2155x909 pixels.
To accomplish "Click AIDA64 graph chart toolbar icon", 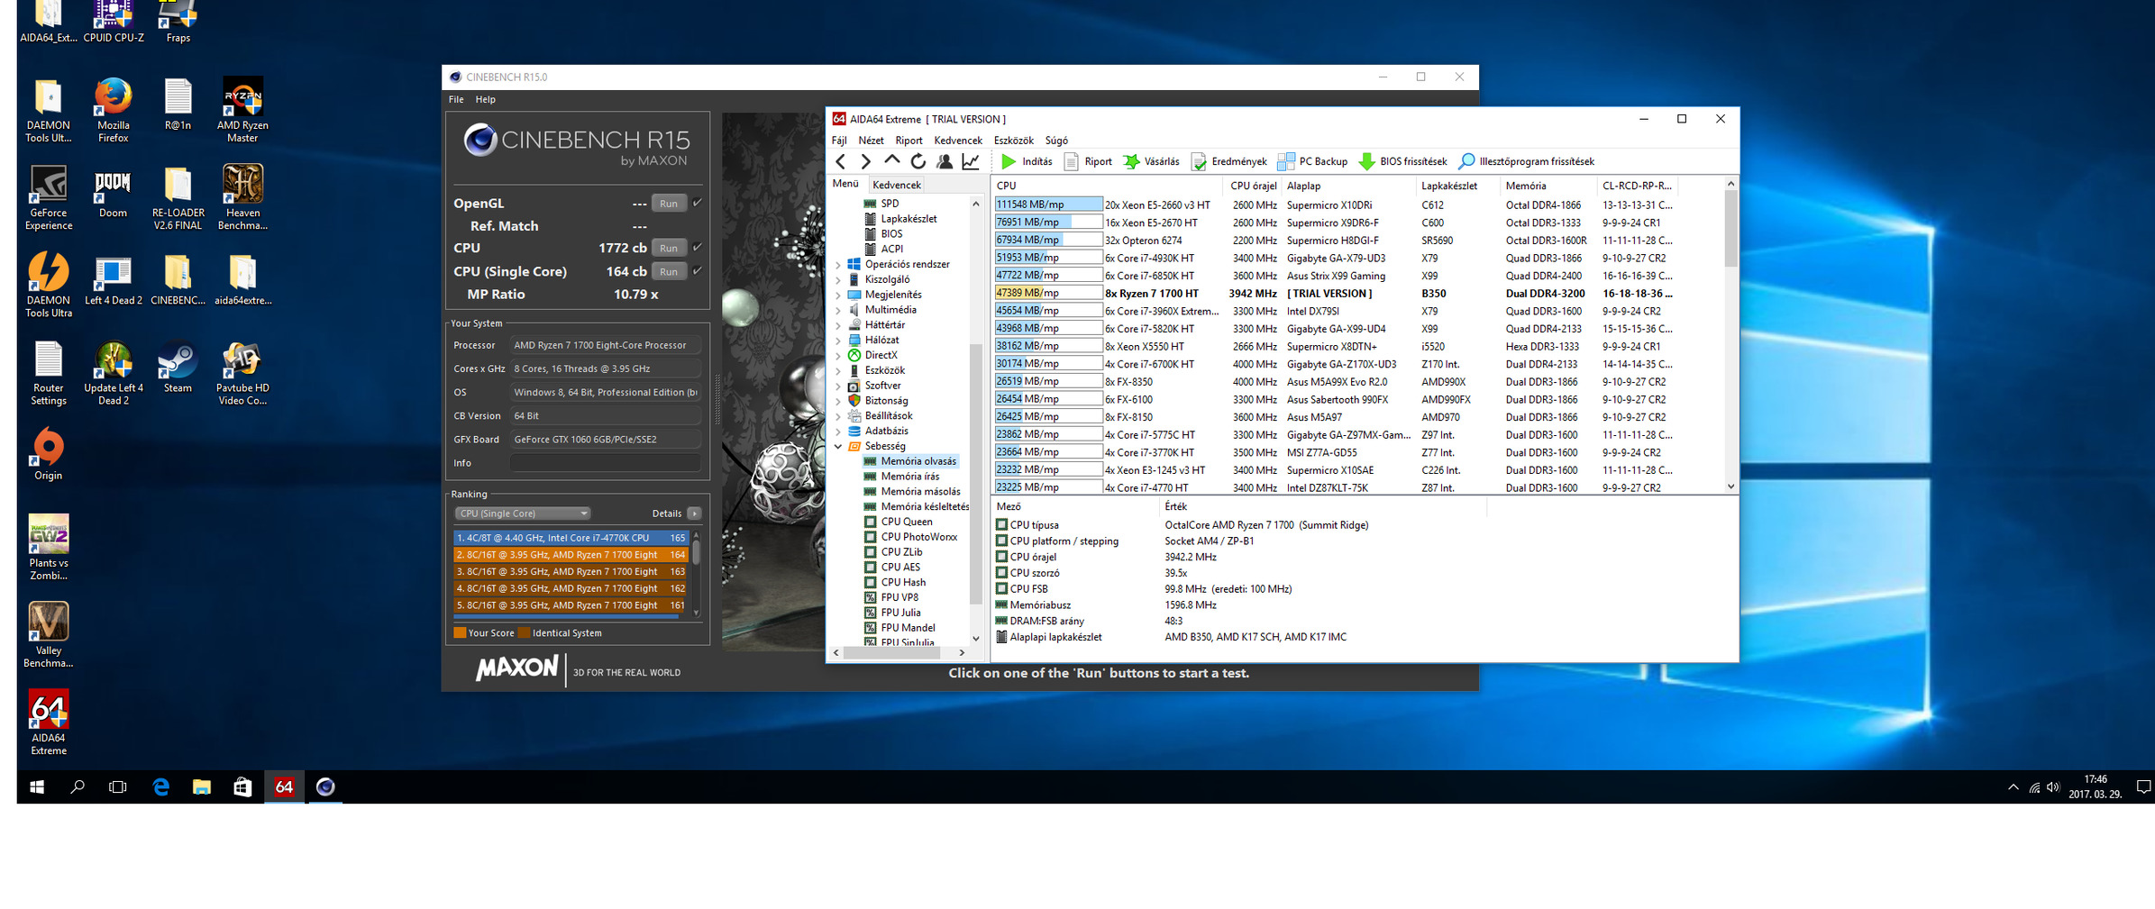I will click(970, 161).
